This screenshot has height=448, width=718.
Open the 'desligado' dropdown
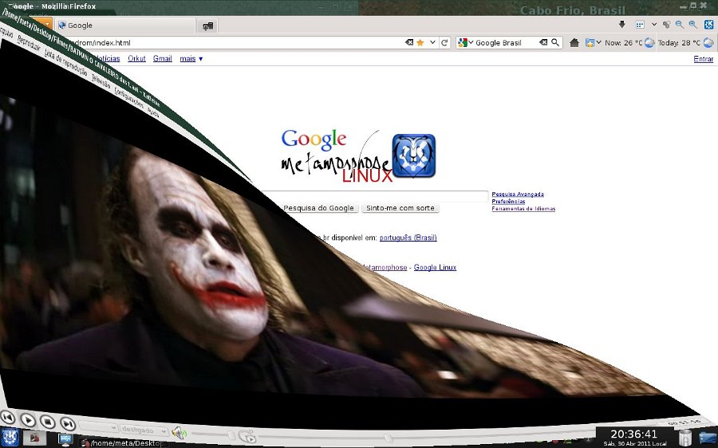click(x=144, y=430)
